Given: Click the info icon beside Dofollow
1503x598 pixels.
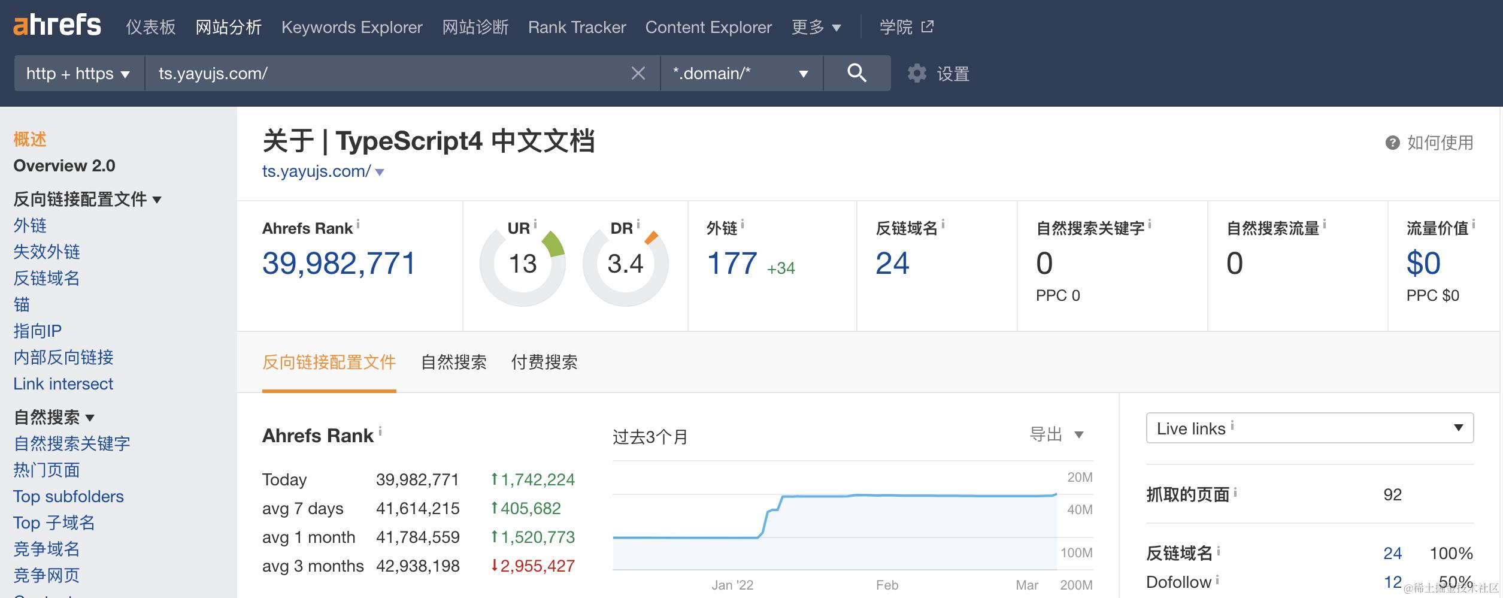Looking at the screenshot, I should pos(1217,579).
